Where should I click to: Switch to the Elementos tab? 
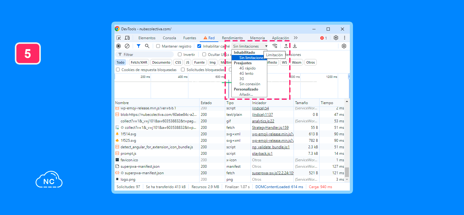pyautogui.click(x=147, y=38)
